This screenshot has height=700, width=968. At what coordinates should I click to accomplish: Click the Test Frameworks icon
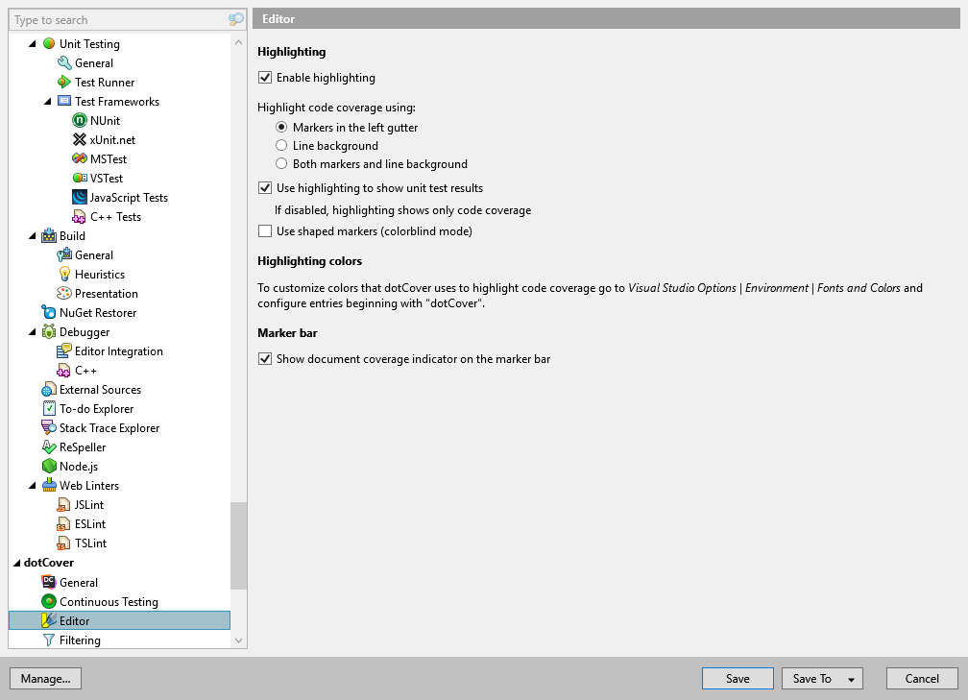64,101
